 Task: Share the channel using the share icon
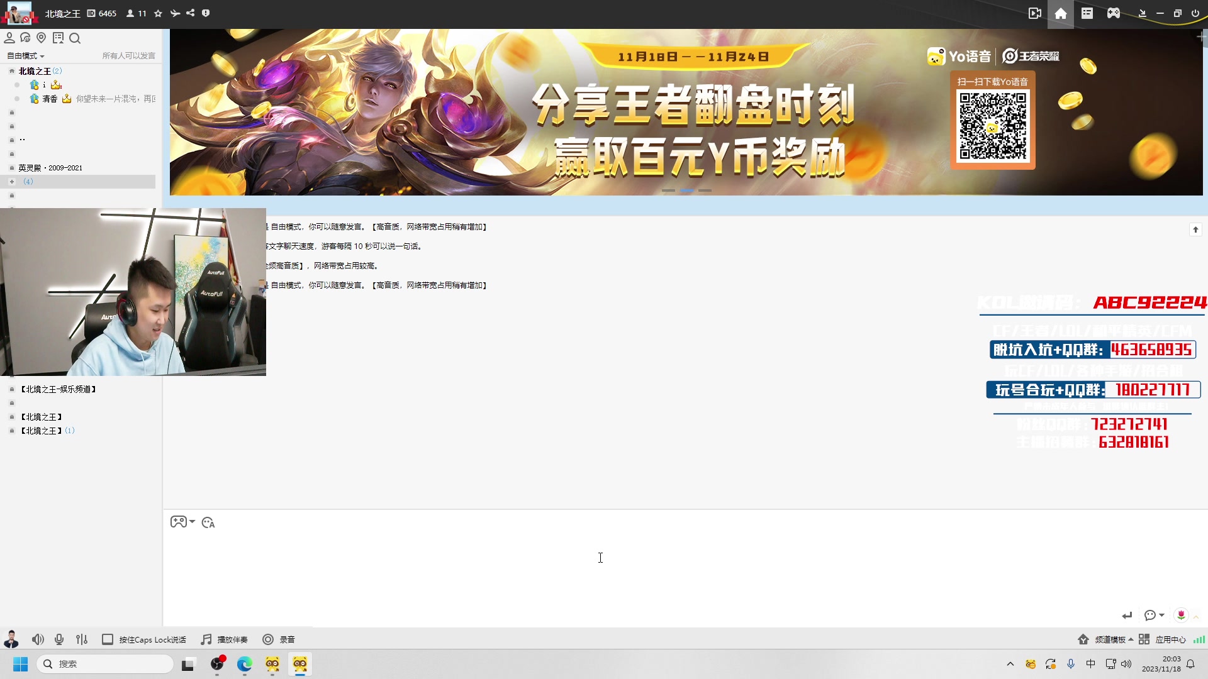[190, 13]
